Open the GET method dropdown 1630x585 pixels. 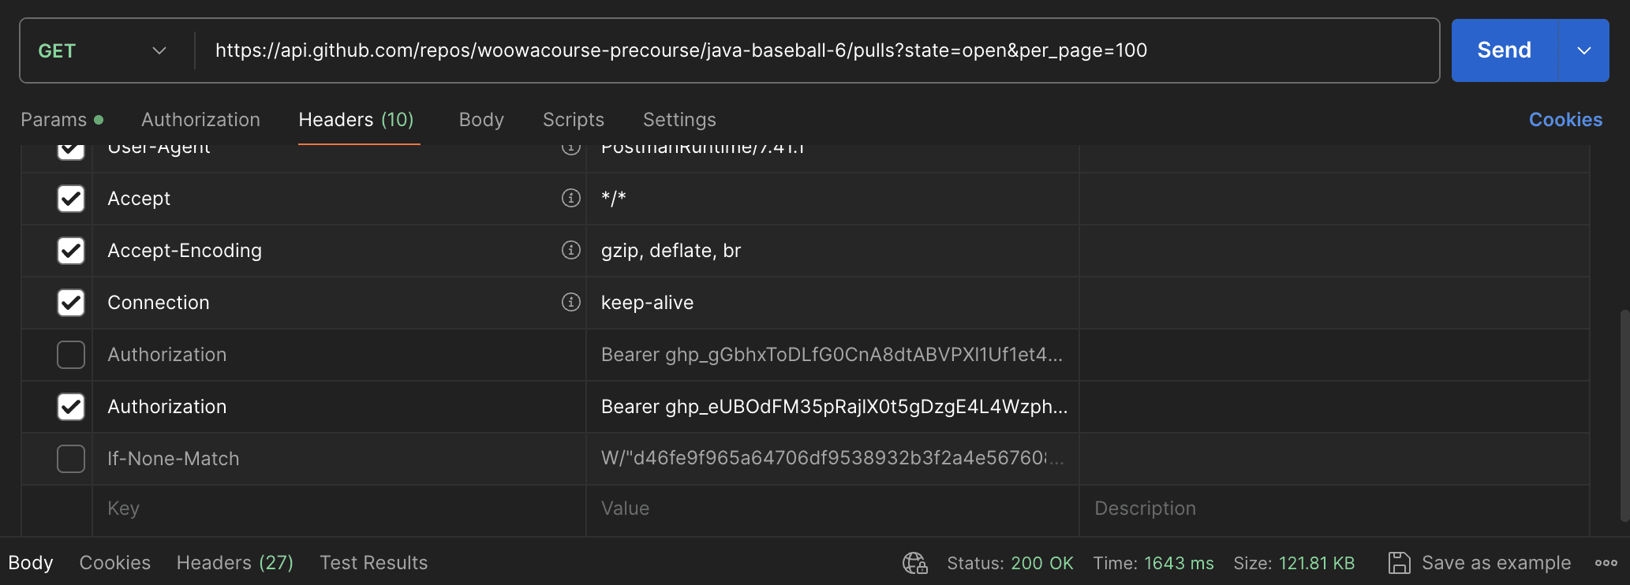[x=103, y=50]
